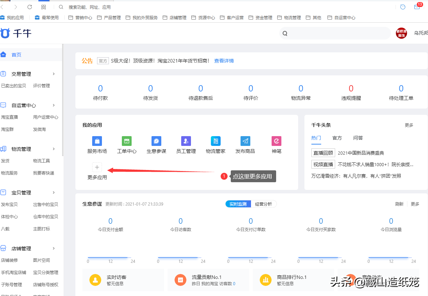Open the 物流管家 app icon
Viewport: 428px width, 296px height.
[x=216, y=141]
